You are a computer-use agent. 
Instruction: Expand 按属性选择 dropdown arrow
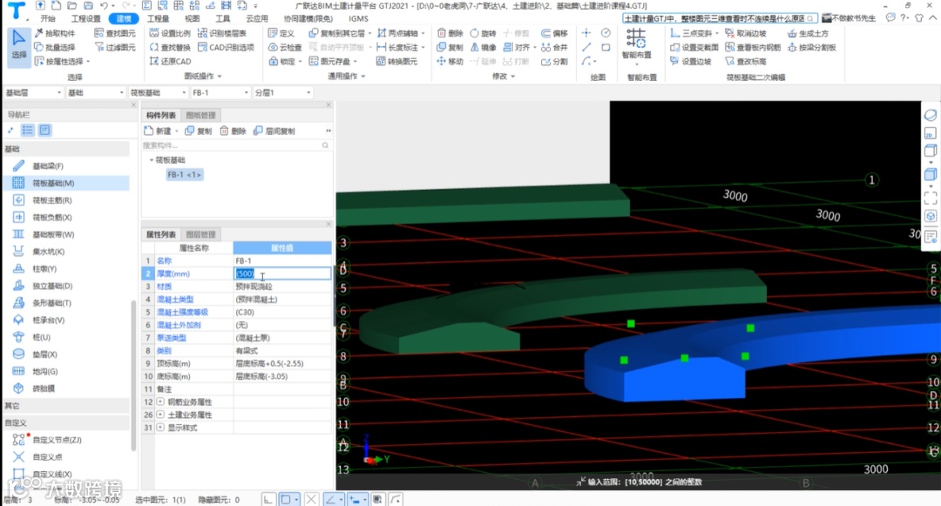[88, 61]
